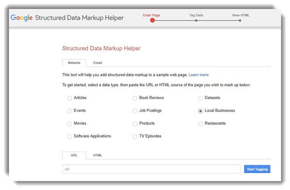Select the Local Businesses radio button
The width and height of the screenshot is (290, 190).
pyautogui.click(x=200, y=111)
